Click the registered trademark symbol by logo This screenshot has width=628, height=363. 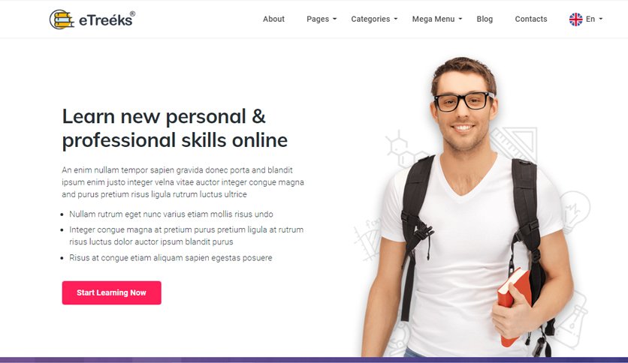[132, 14]
